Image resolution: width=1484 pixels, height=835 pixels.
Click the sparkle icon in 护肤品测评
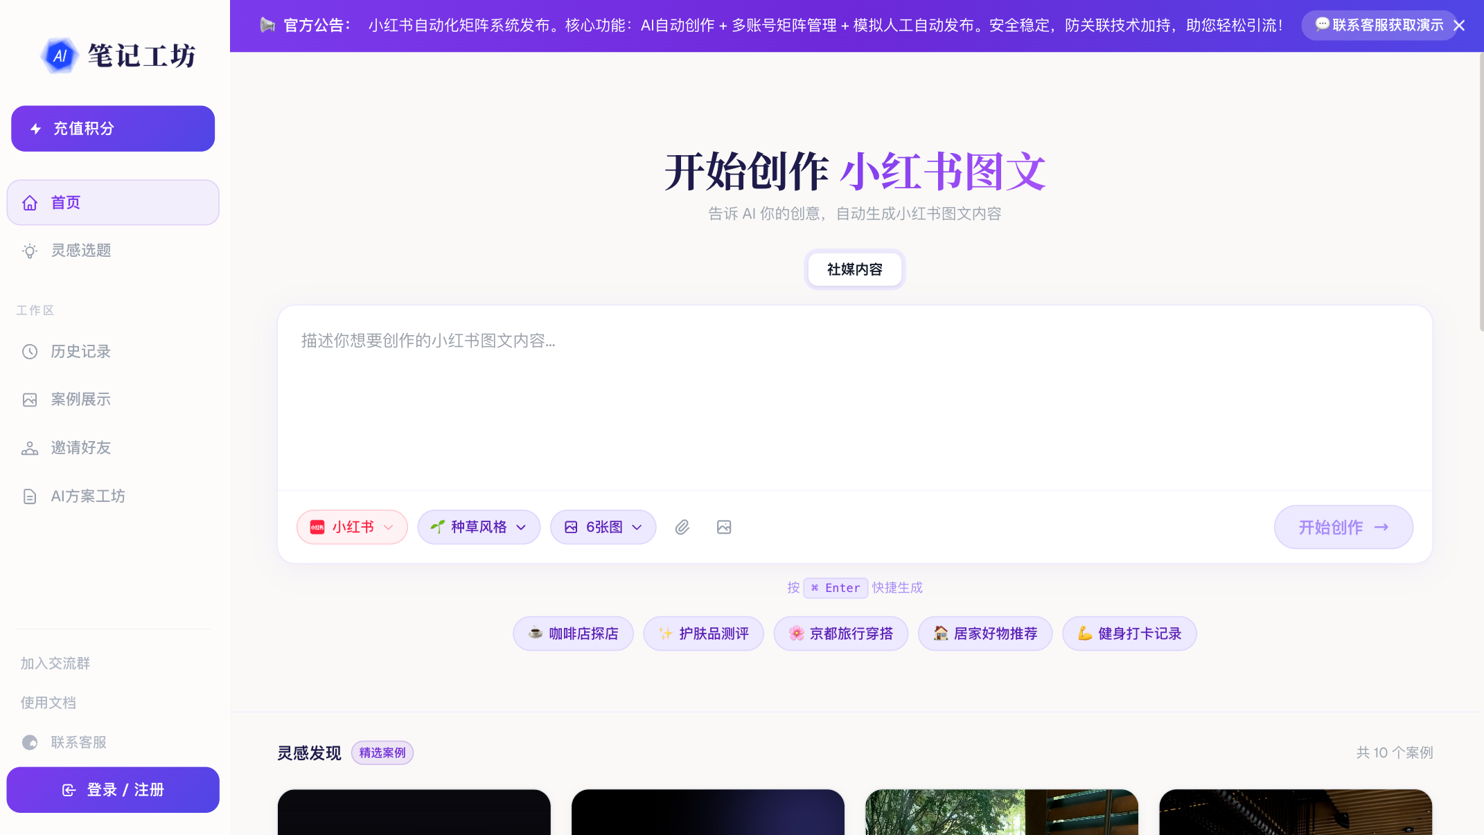tap(666, 634)
